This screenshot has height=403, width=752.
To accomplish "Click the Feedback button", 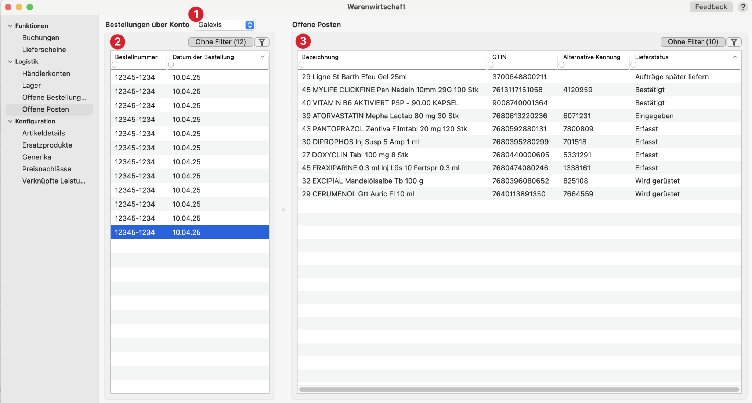I will [711, 7].
